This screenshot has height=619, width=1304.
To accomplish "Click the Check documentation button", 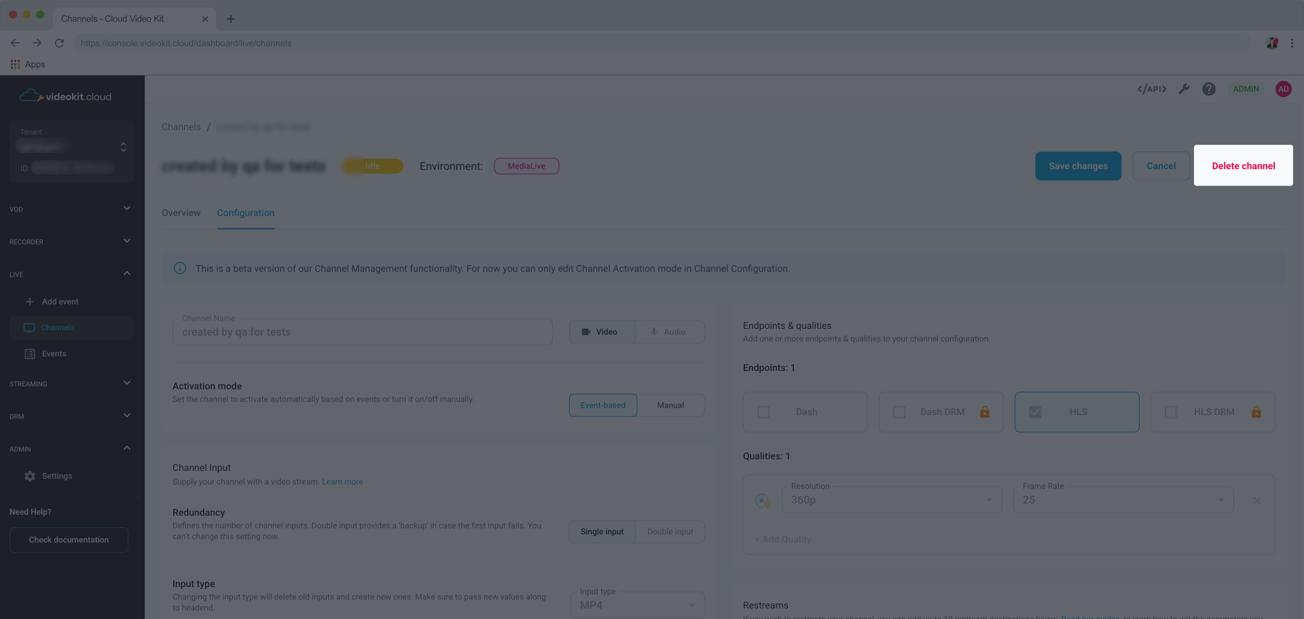I will pyautogui.click(x=69, y=540).
